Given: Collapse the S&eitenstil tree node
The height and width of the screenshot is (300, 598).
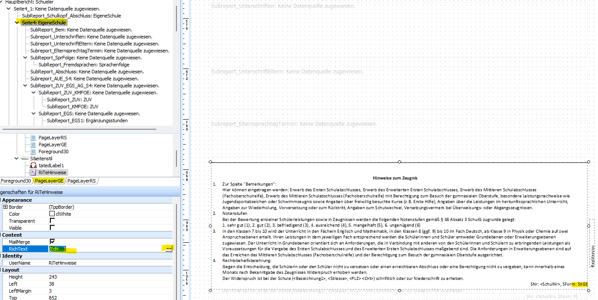Looking at the screenshot, I should click(18, 159).
